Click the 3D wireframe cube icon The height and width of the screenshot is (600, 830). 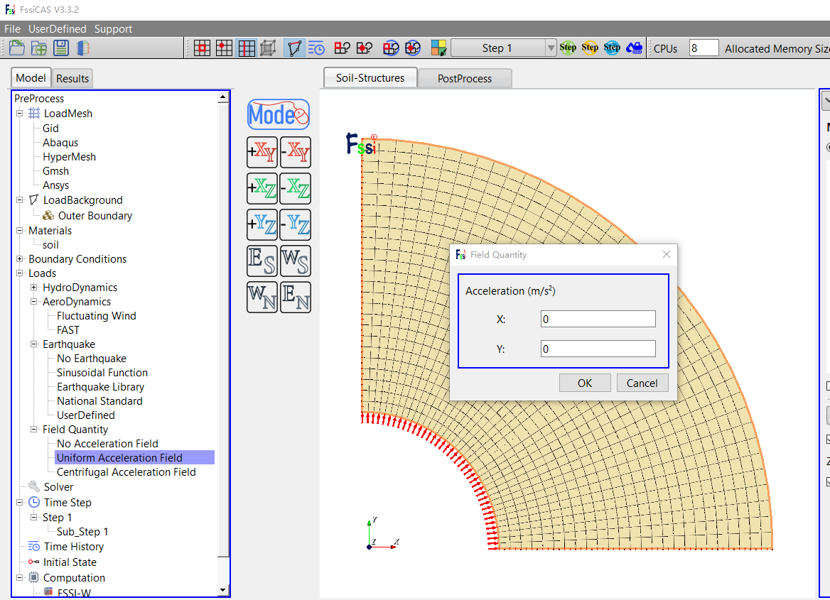(269, 48)
